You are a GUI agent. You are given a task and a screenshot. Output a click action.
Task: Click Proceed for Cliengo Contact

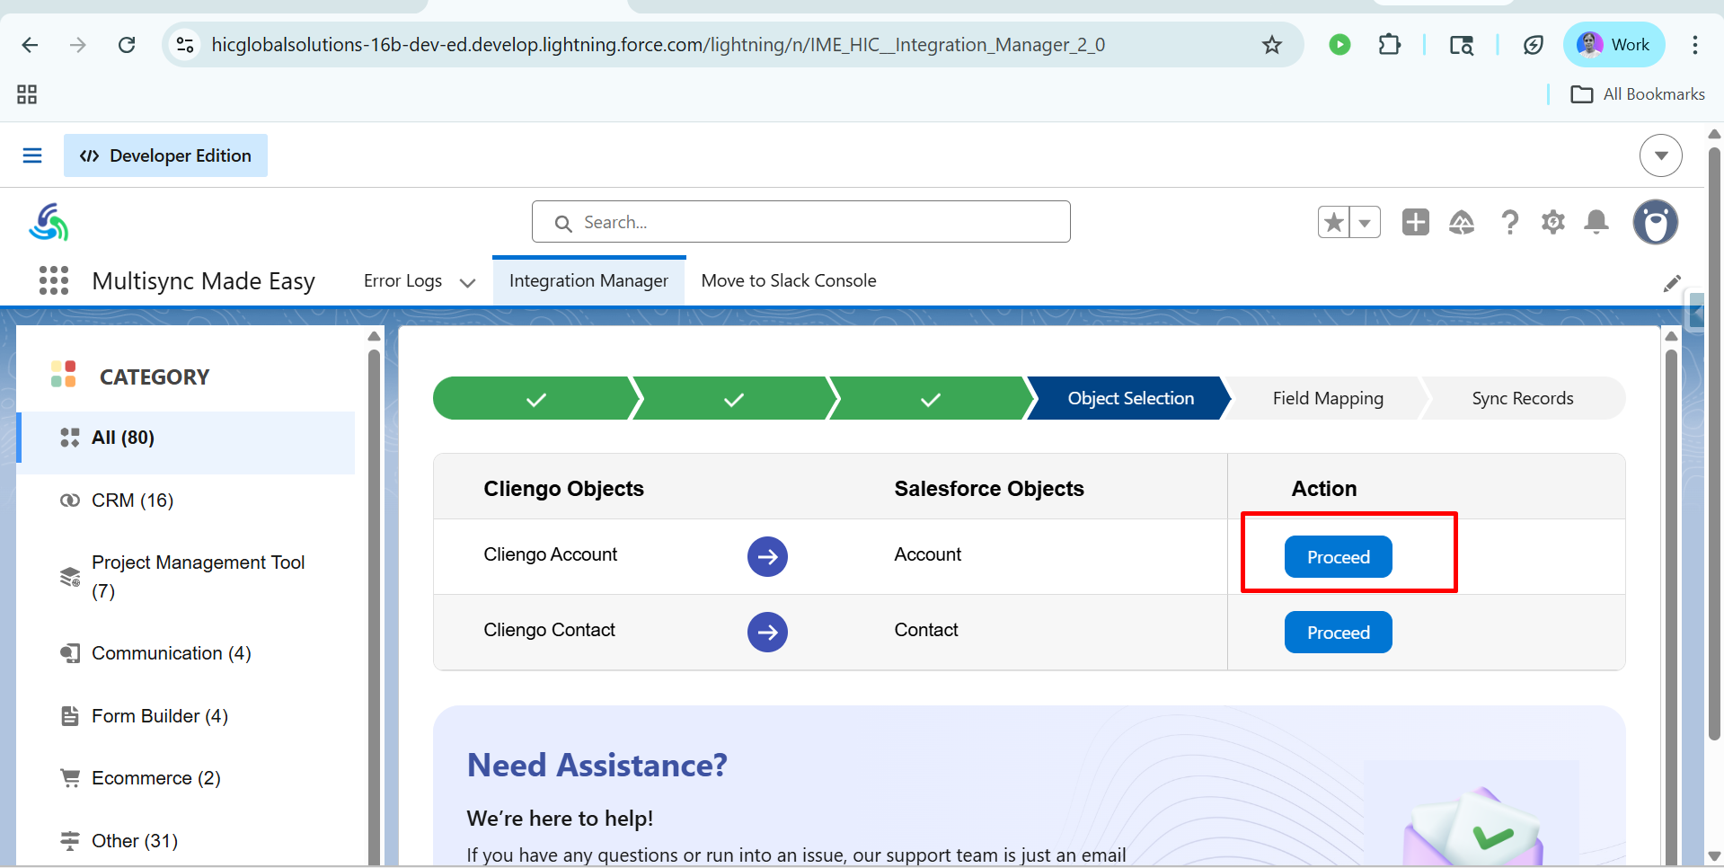point(1338,633)
